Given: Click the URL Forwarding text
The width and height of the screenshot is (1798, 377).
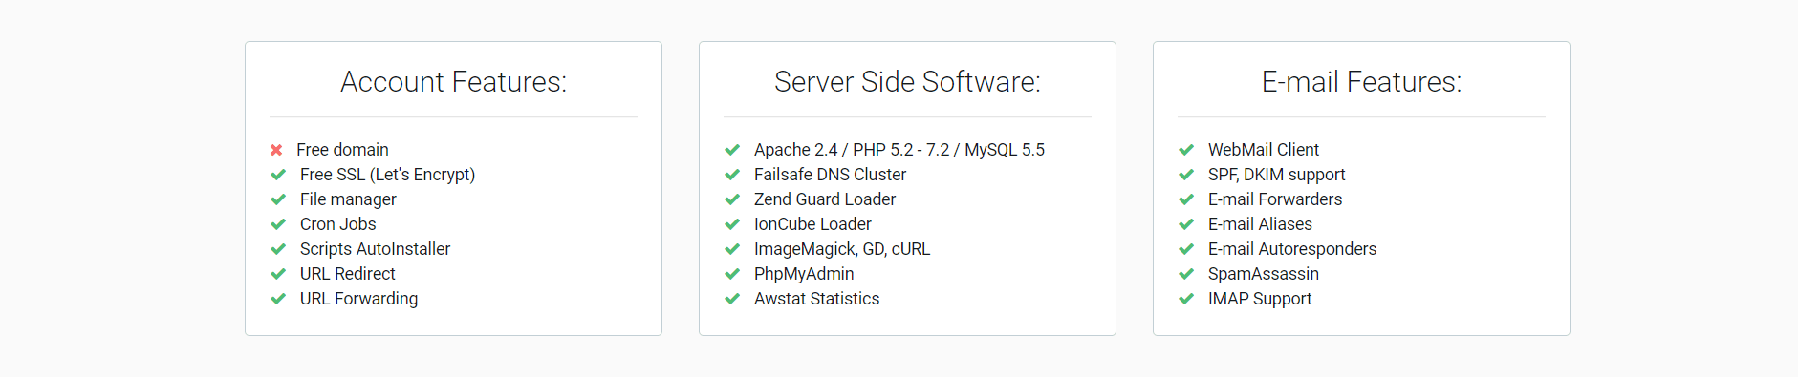Looking at the screenshot, I should (x=358, y=299).
